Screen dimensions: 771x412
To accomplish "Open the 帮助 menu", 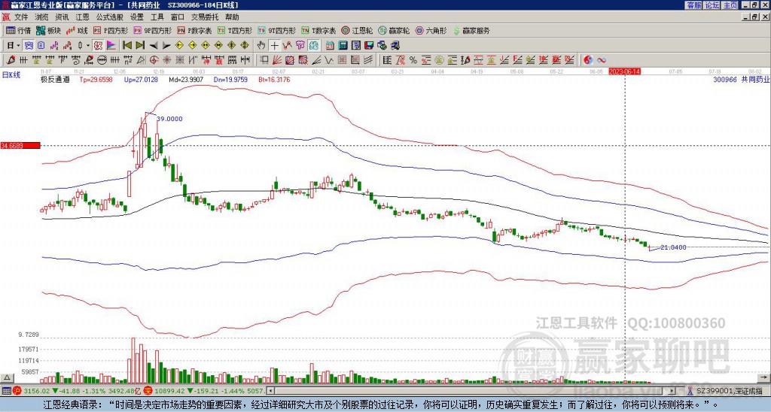I will (x=232, y=17).
